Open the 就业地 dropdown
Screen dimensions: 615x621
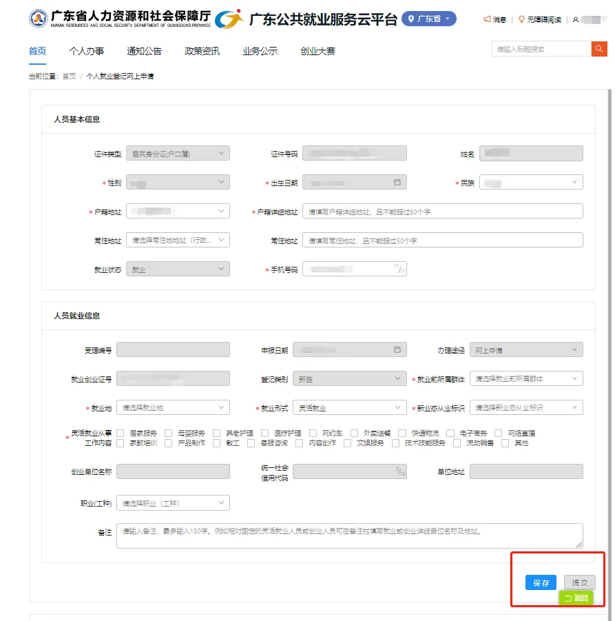(173, 407)
